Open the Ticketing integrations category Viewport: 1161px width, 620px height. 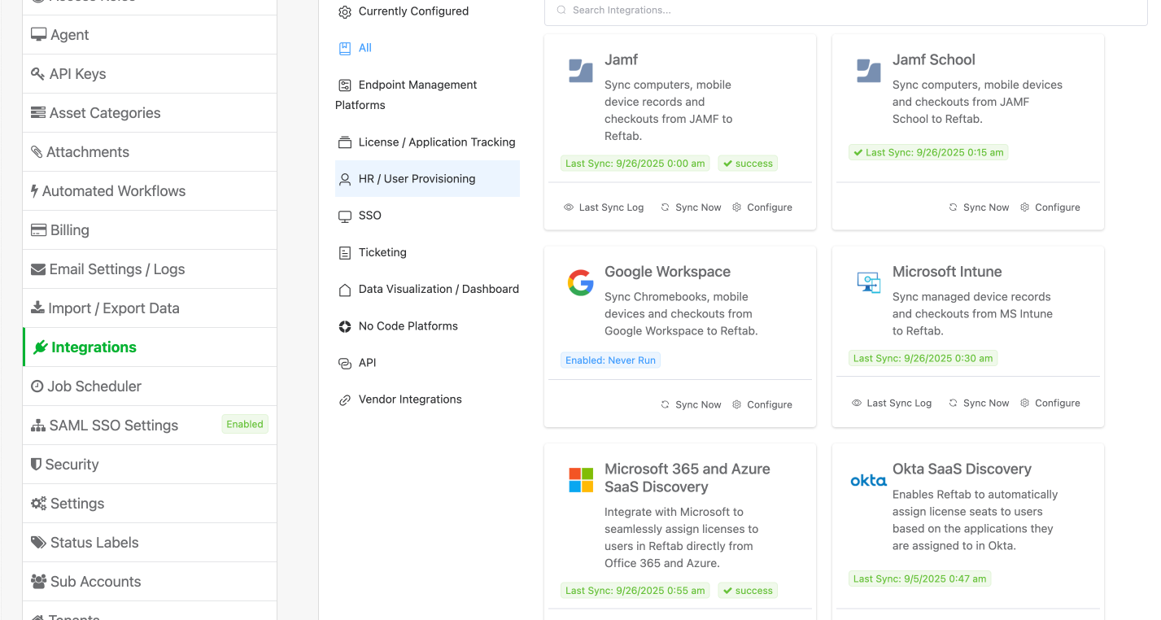(381, 252)
